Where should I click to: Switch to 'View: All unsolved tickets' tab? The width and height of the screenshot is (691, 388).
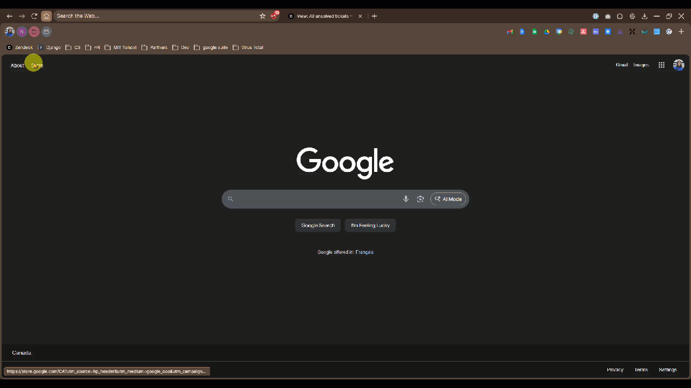(325, 16)
